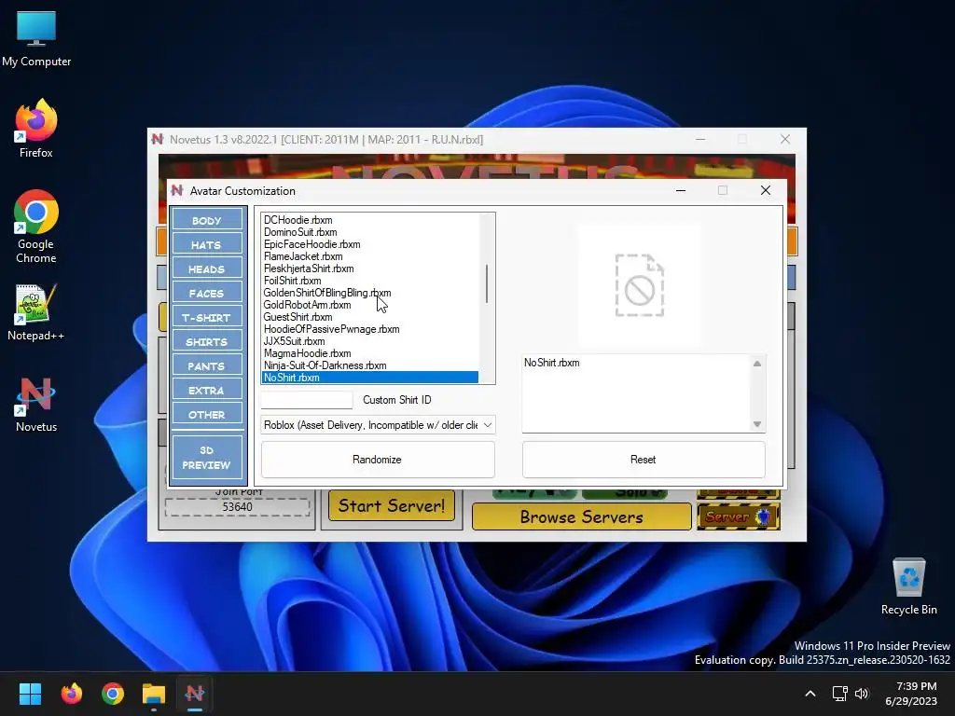Open the FACES category tab
This screenshot has height=716, width=955.
[207, 293]
